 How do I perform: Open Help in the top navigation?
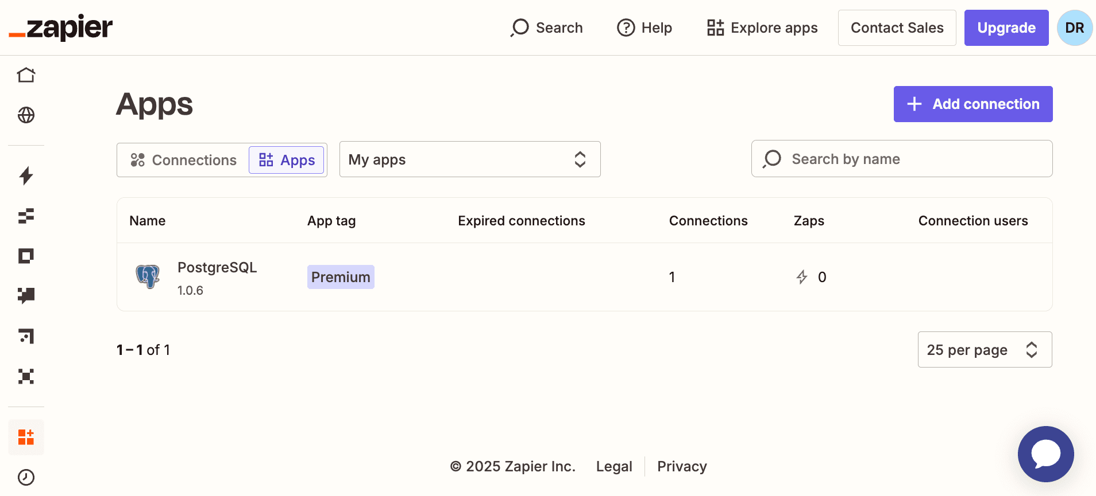click(645, 28)
